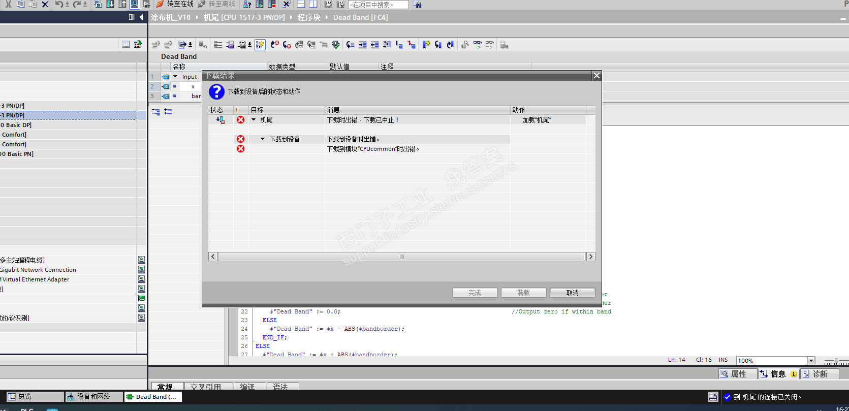This screenshot has width=849, height=411.
Task: Click the Go offline (转至离线) button
Action: (x=216, y=4)
